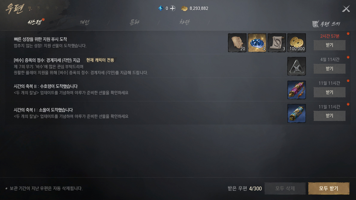356x200 pixels.
Task: Claim the 시간의 축복 II 수호령 mail reward
Action: pos(329,92)
